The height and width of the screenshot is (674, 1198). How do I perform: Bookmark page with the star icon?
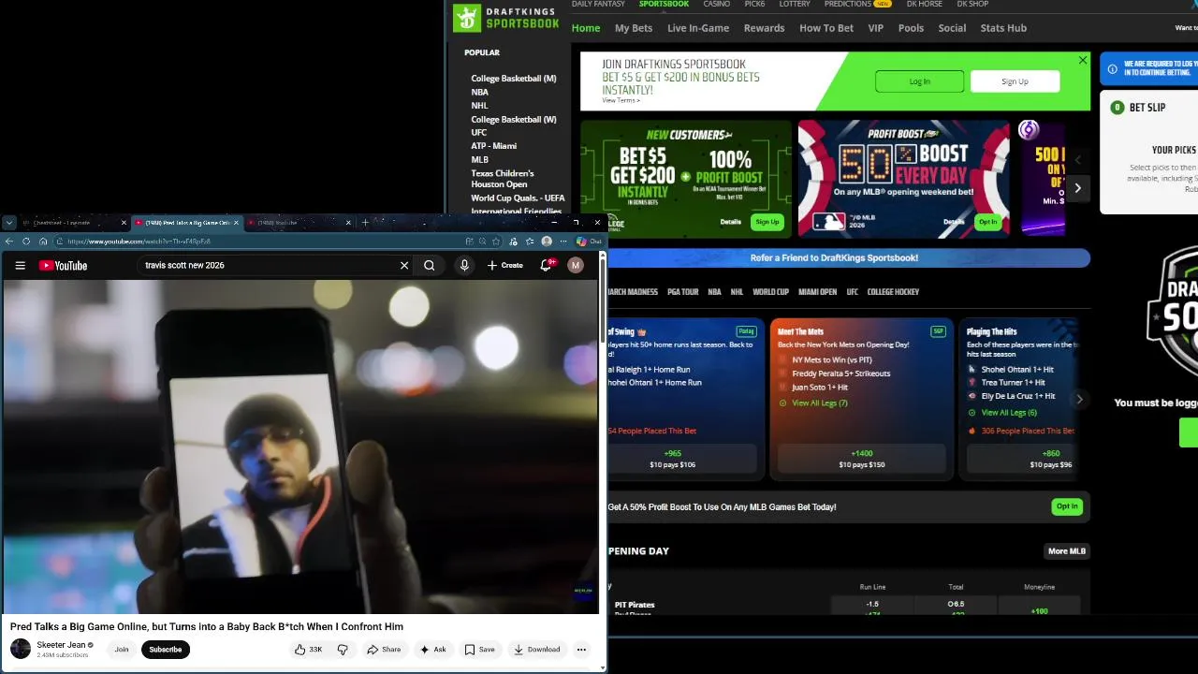point(496,242)
